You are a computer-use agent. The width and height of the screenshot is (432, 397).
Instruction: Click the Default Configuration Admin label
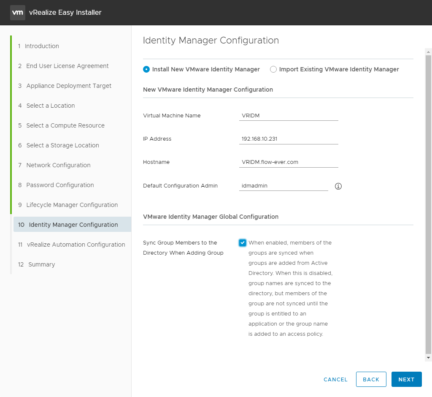[180, 186]
